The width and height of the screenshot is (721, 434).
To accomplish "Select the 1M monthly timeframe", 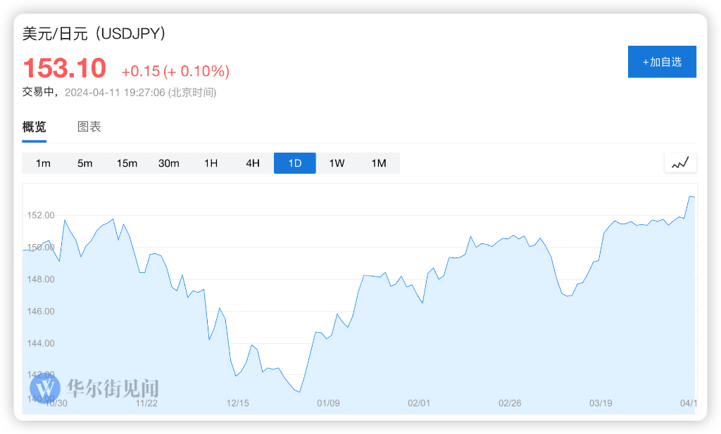I will (379, 163).
